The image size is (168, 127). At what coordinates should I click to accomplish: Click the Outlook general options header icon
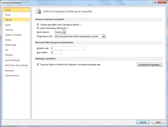coord(38,11)
